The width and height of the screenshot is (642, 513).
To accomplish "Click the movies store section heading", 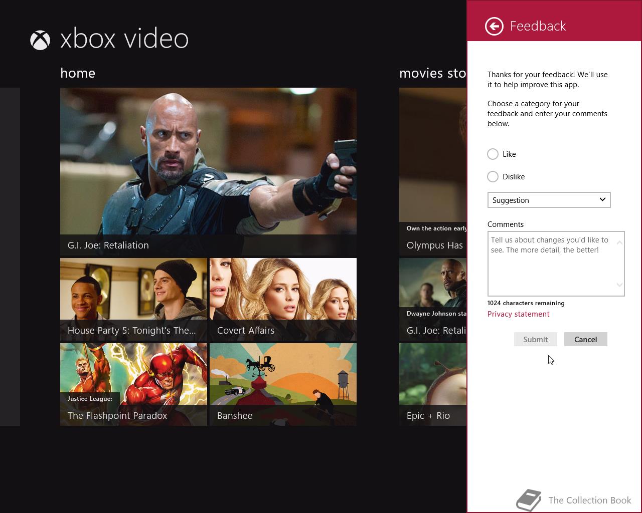I will tap(433, 73).
